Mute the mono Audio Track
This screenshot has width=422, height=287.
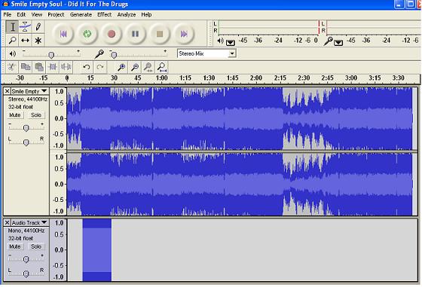click(15, 246)
